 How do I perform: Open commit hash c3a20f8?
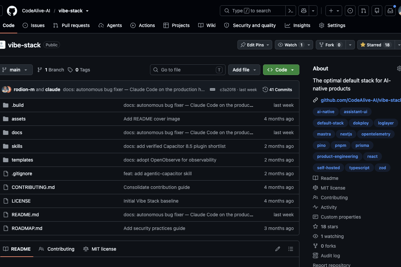(x=228, y=90)
